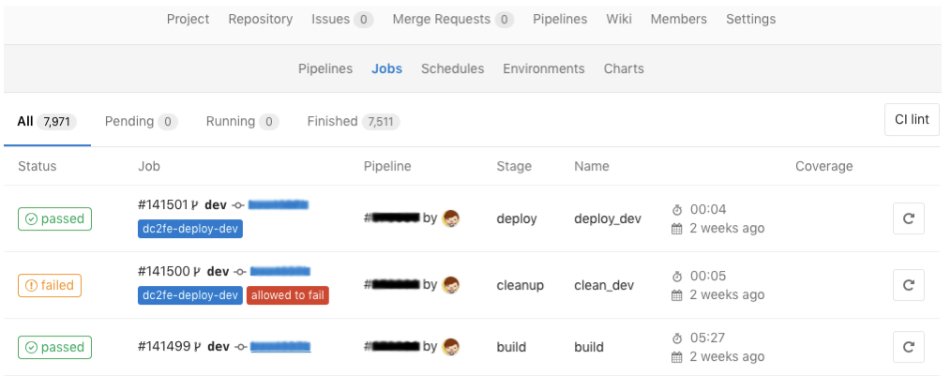Click user avatar in deploy job row
The width and height of the screenshot is (951, 390).
pos(451,218)
